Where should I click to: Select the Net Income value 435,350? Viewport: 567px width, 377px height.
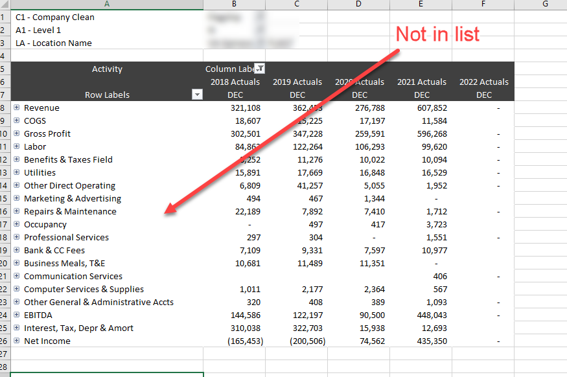point(422,341)
